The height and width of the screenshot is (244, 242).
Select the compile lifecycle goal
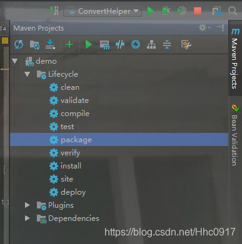tap(75, 114)
